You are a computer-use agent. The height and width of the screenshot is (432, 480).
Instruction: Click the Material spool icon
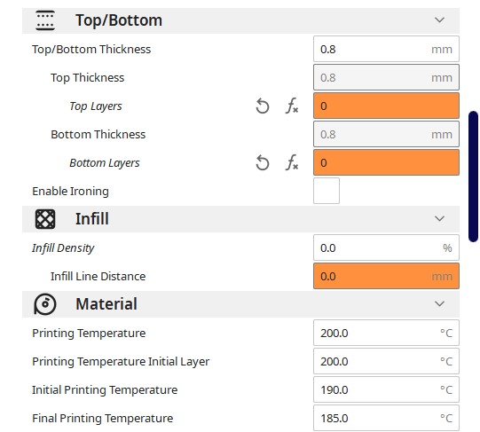[45, 304]
